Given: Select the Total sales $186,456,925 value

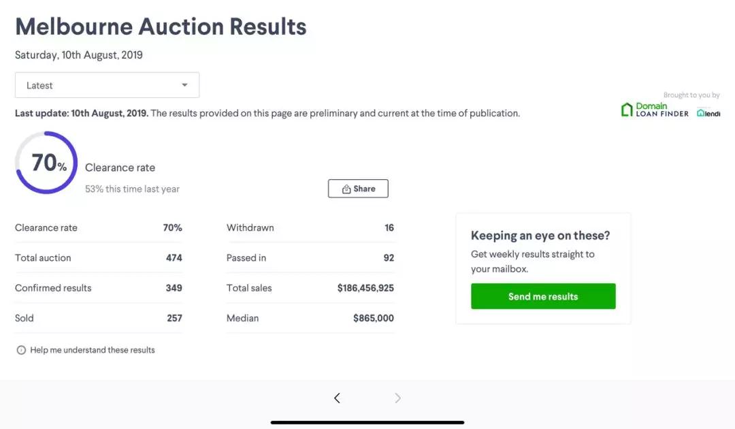Looking at the screenshot, I should tap(365, 288).
